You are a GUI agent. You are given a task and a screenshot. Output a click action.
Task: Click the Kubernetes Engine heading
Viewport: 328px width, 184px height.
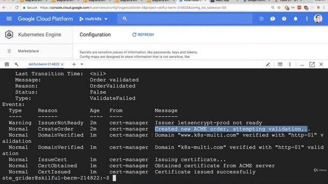(39, 35)
